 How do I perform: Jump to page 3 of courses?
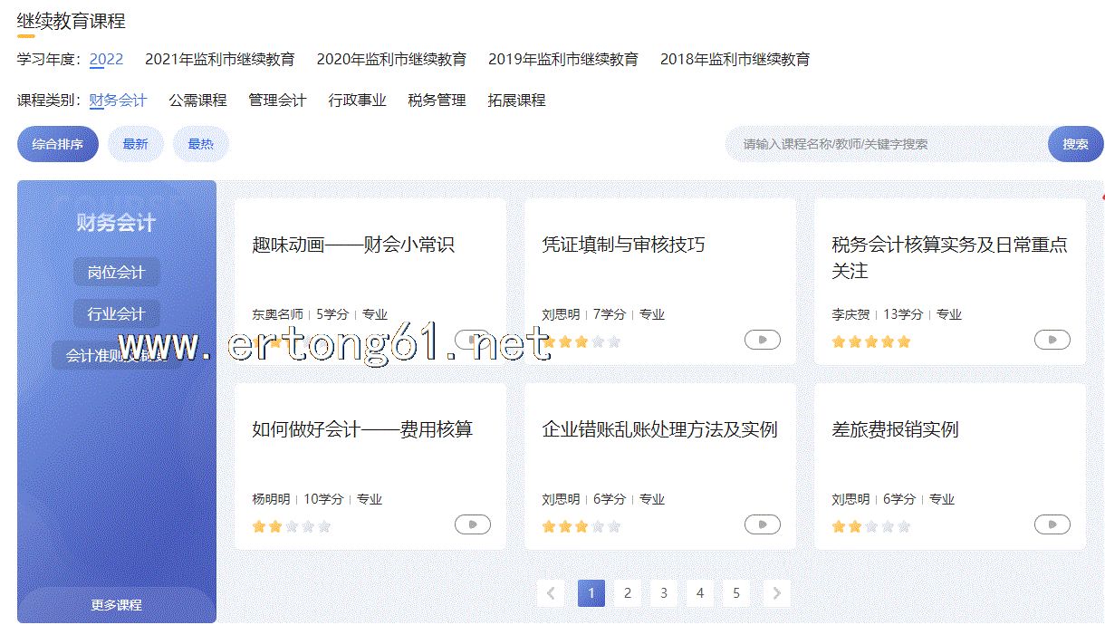(664, 593)
